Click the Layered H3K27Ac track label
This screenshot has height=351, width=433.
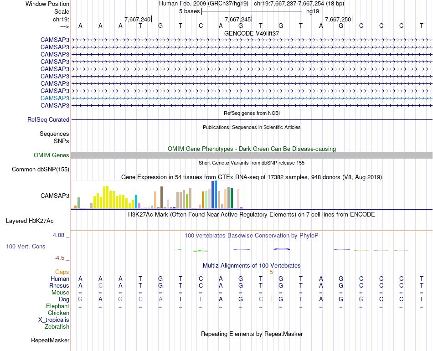pos(30,221)
